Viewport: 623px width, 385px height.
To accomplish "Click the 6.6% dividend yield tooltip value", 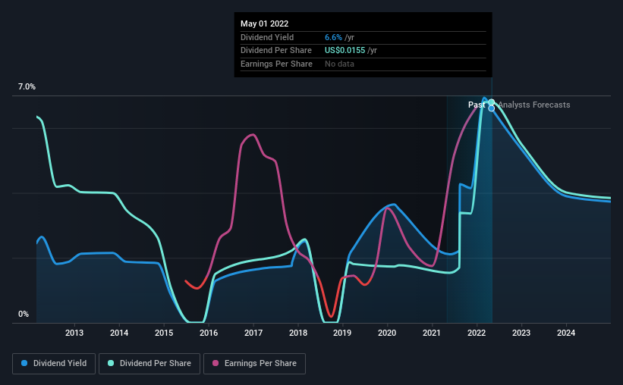I will click(333, 37).
